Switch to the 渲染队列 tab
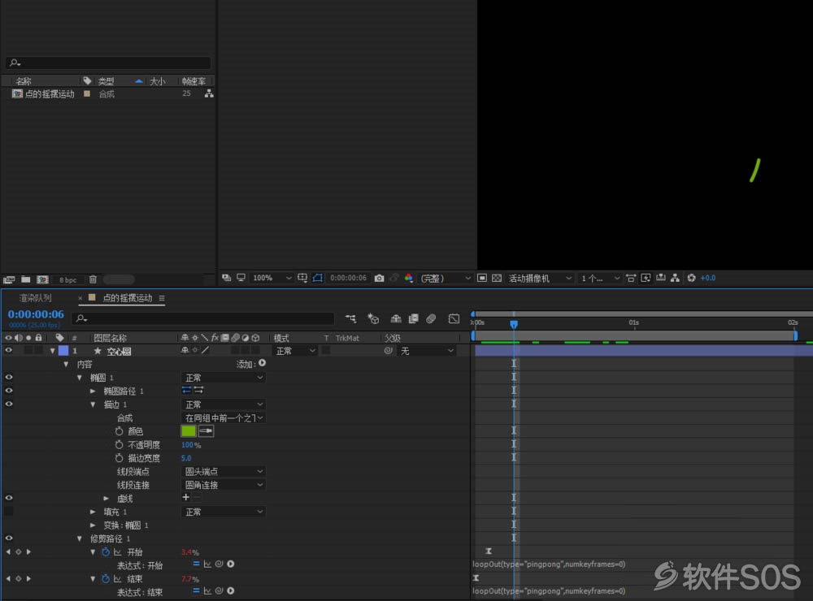Image resolution: width=813 pixels, height=601 pixels. click(x=35, y=298)
